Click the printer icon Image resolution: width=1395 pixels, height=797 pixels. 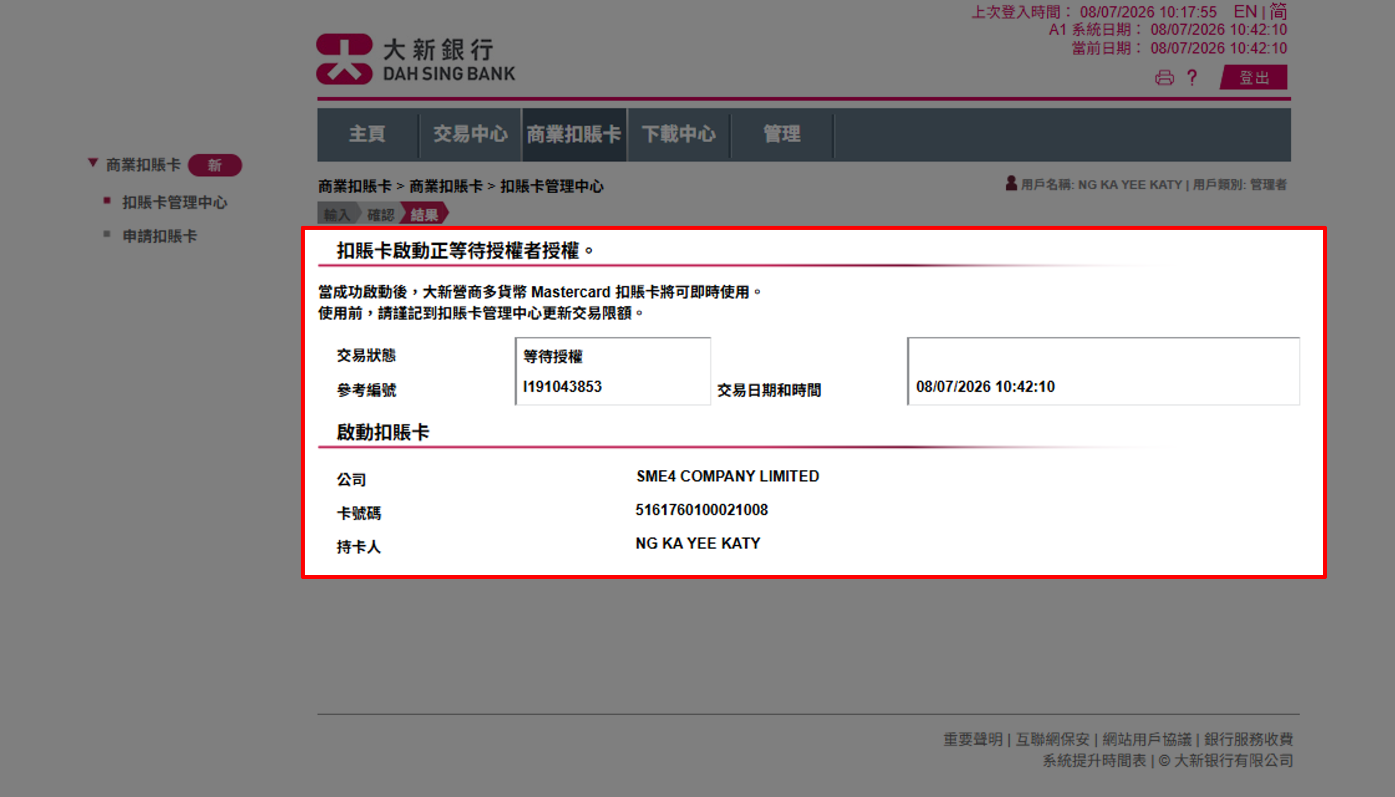[x=1165, y=78]
